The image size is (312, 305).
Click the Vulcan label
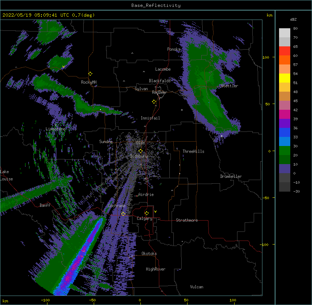(197, 287)
